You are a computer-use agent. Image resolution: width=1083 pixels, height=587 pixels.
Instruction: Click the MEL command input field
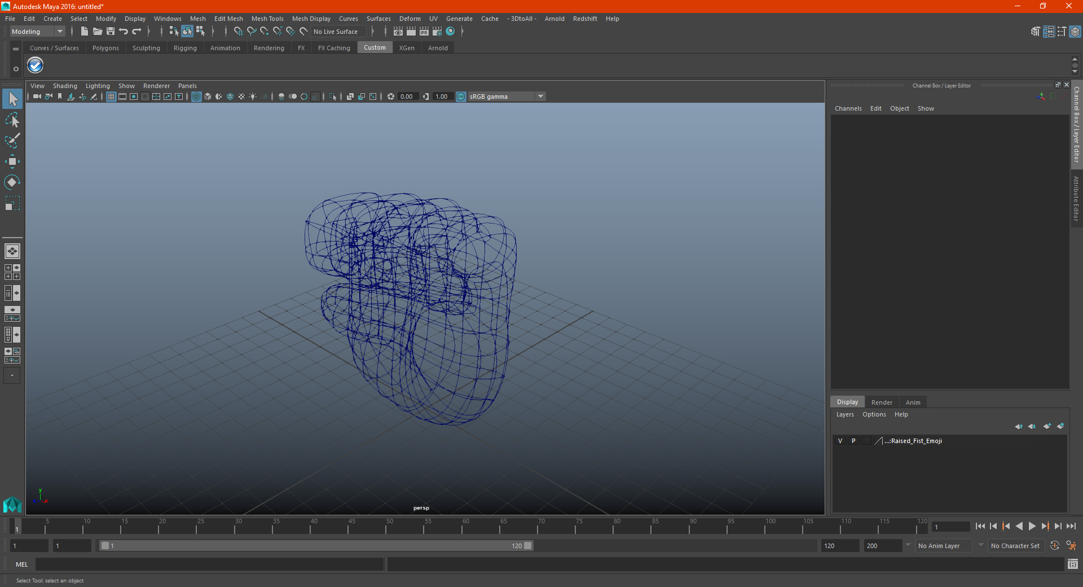tap(210, 564)
